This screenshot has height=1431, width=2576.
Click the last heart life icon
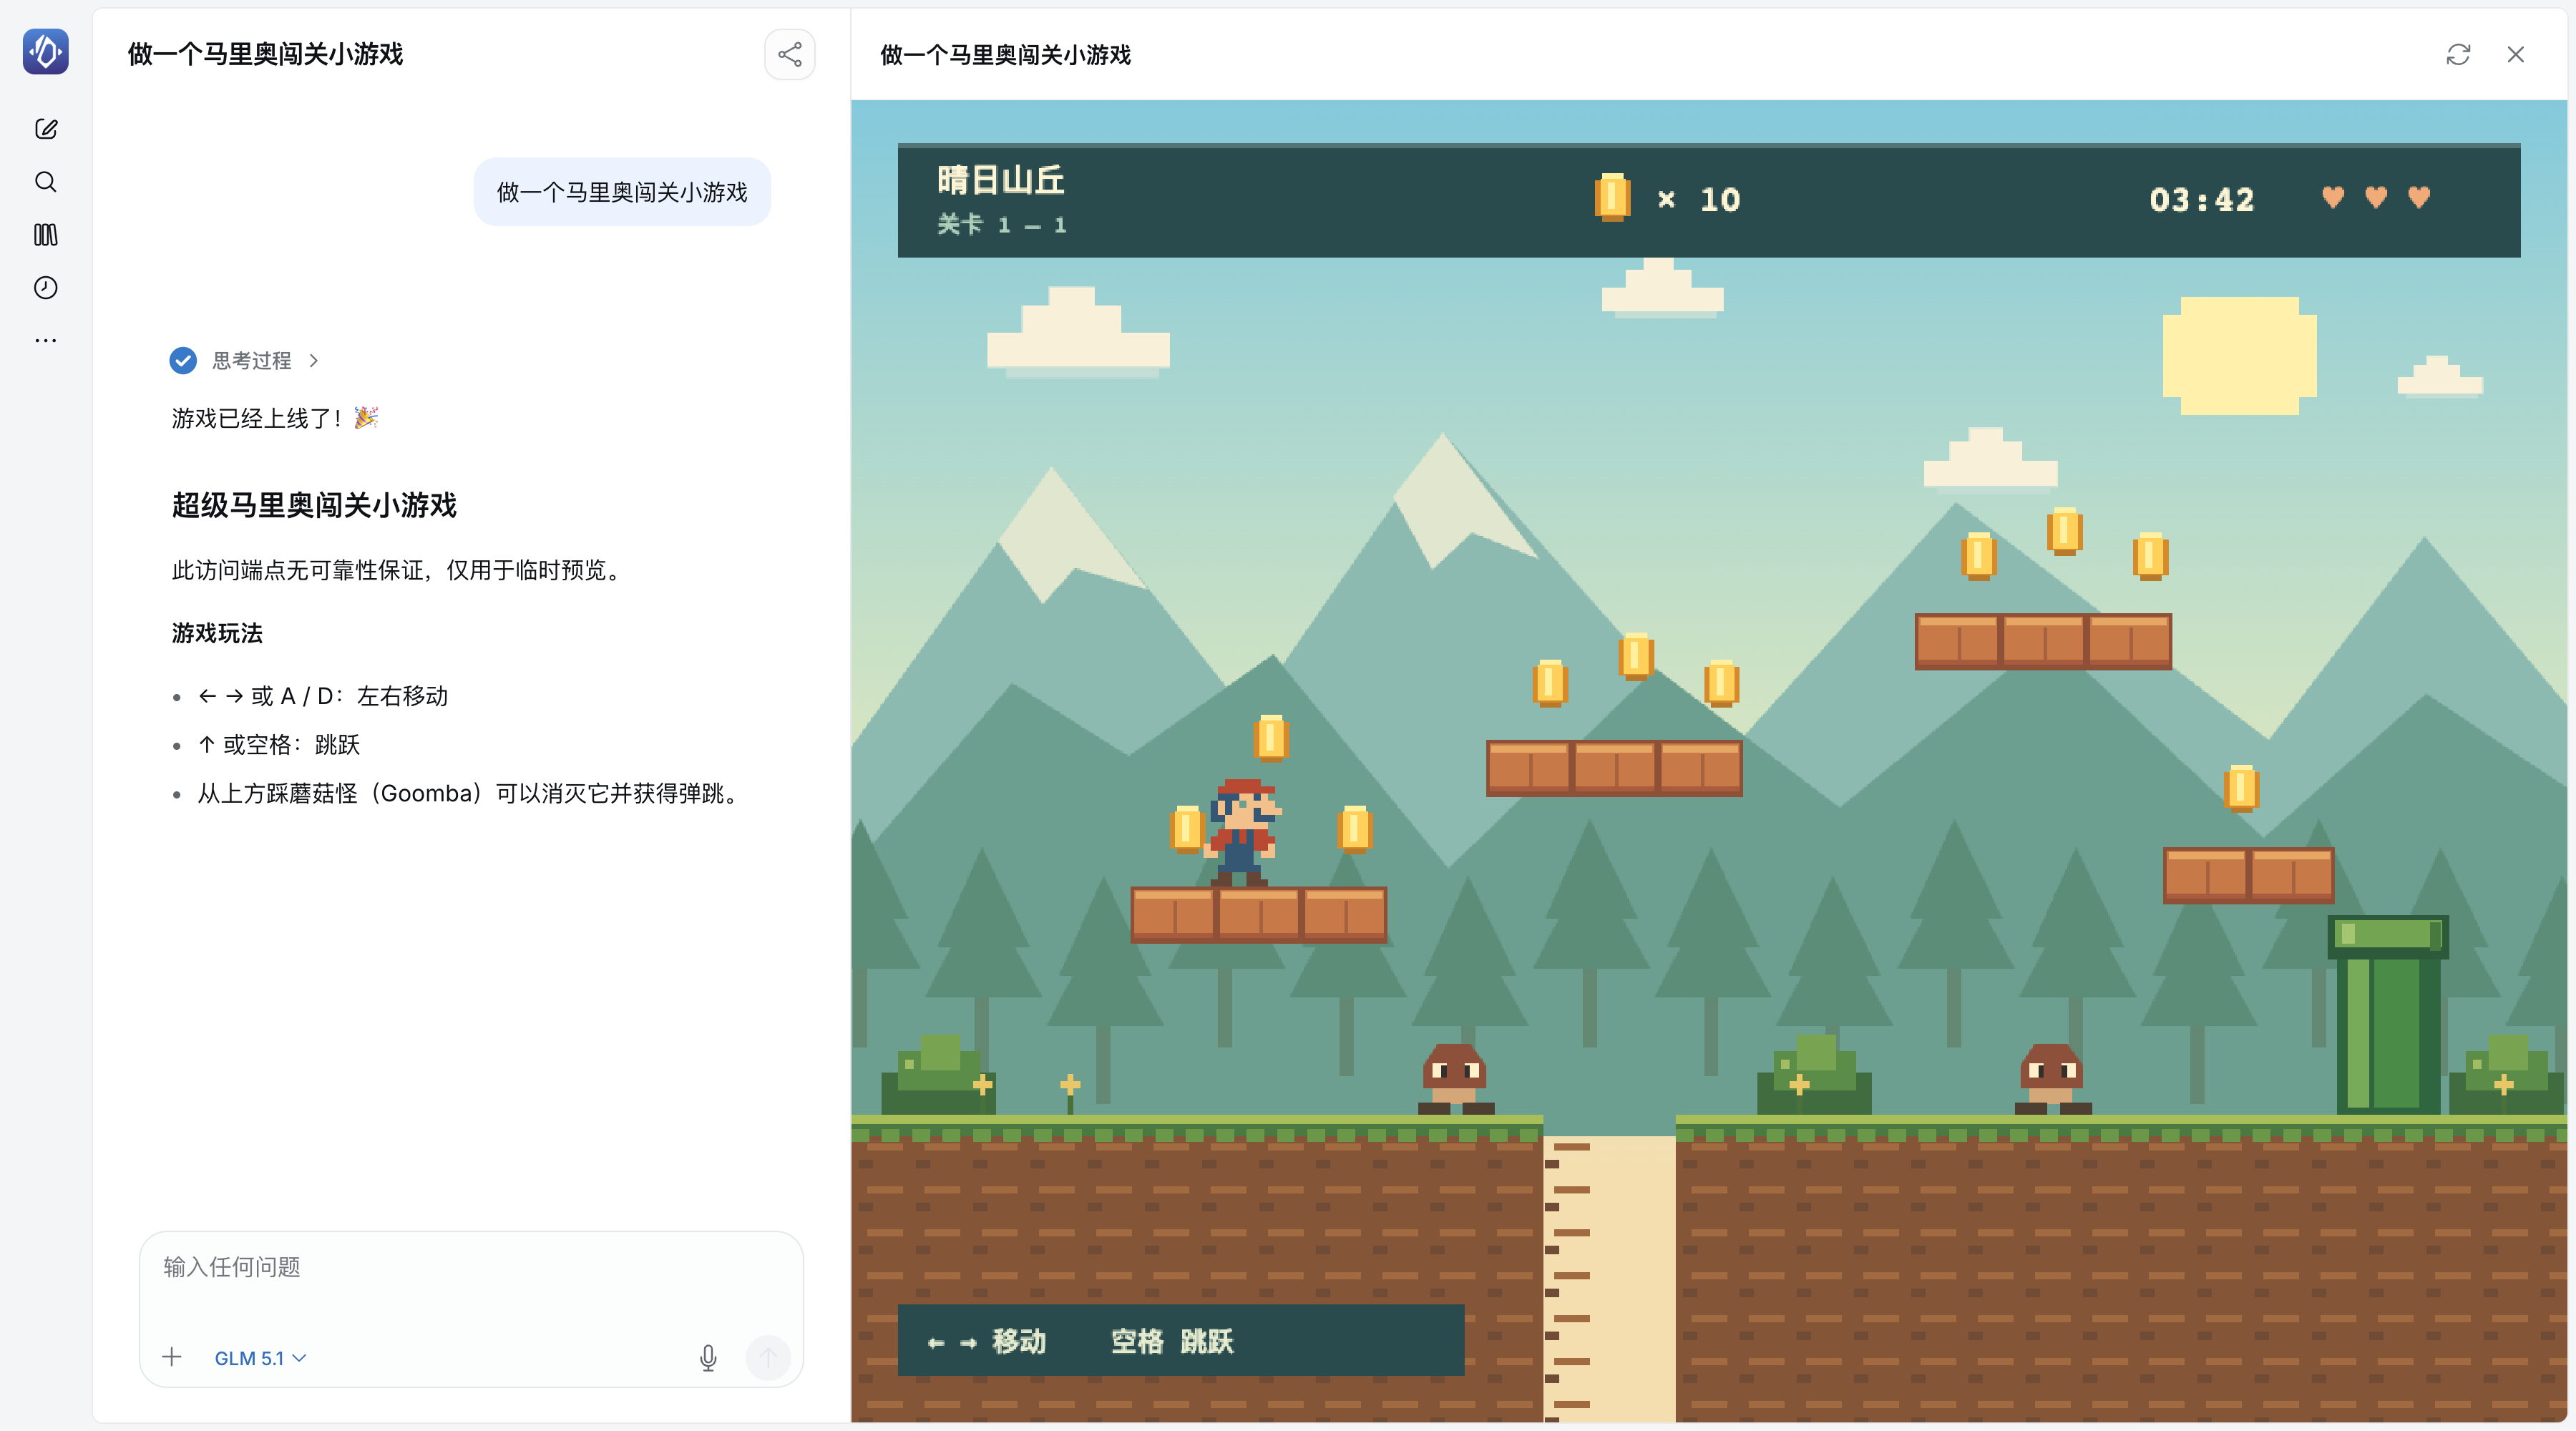(2419, 197)
